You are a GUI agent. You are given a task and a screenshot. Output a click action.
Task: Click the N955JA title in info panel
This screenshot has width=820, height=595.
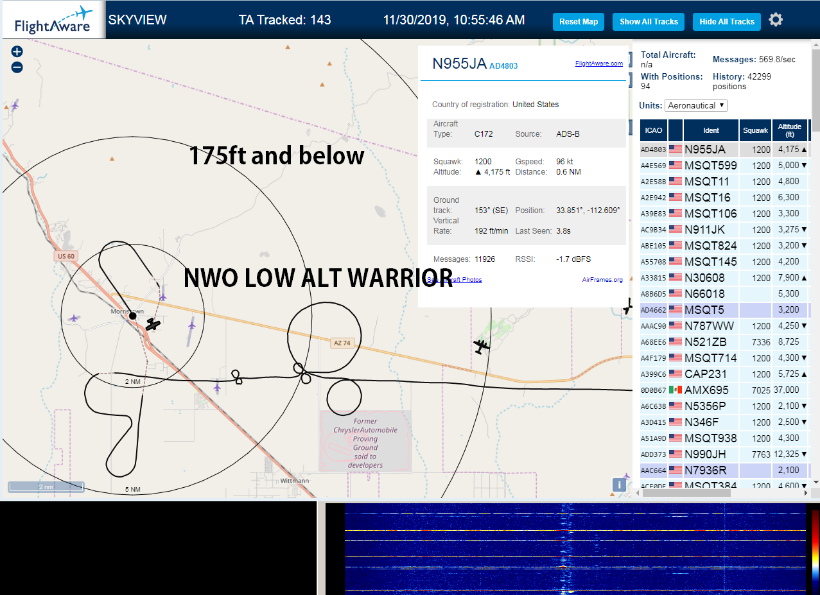tap(459, 63)
